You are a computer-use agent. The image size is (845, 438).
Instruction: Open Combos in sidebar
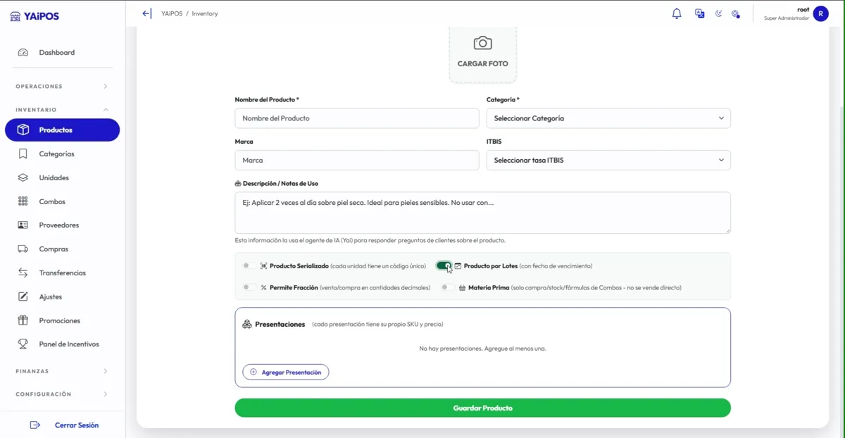click(62, 201)
